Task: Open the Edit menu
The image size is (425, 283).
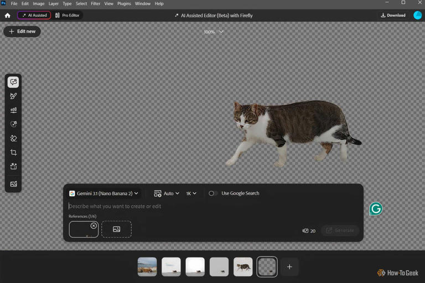Action: point(25,3)
